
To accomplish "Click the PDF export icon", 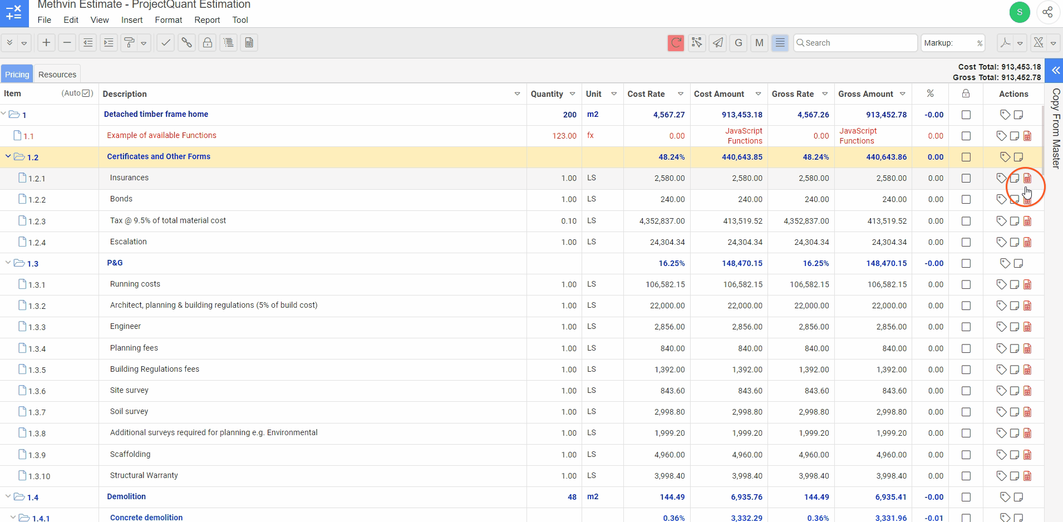I will pyautogui.click(x=1005, y=43).
